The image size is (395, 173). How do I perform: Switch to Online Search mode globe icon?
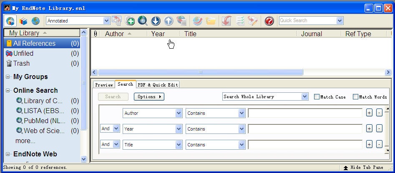(x=35, y=21)
